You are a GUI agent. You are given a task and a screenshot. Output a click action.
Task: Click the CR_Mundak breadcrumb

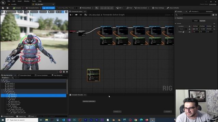94,15
